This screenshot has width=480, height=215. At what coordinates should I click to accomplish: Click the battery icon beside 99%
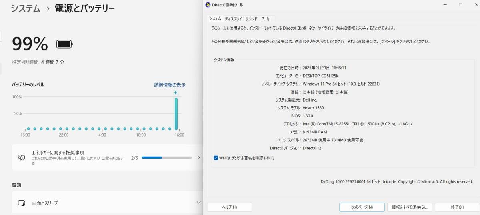coord(64,44)
